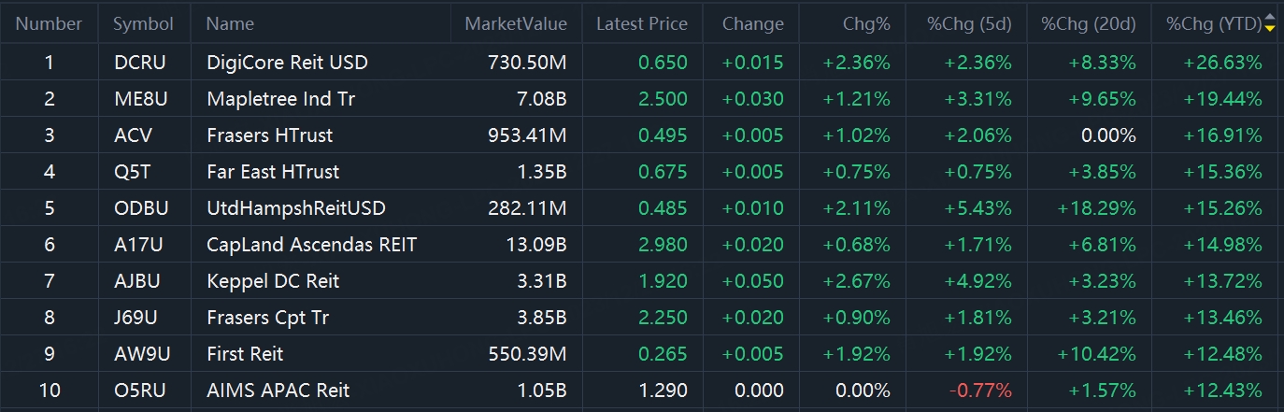Select the Keppel DC Reit entry

tap(273, 281)
